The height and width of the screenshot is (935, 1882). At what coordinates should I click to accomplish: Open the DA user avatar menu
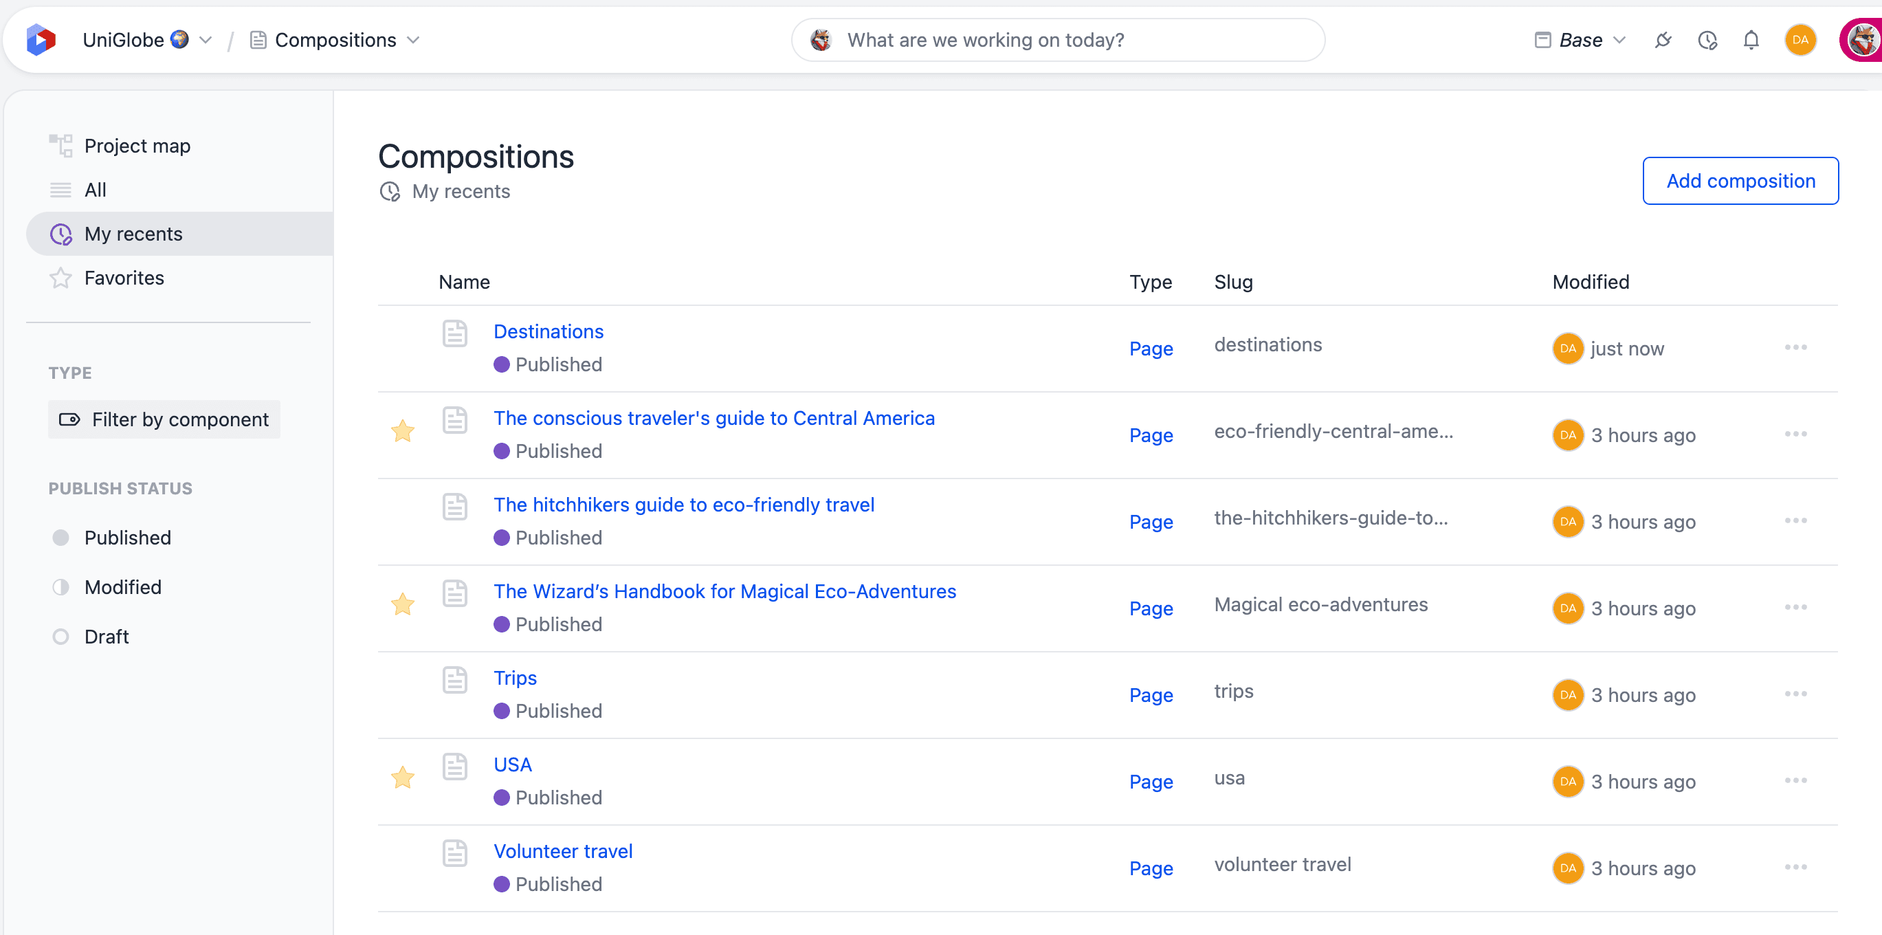pyautogui.click(x=1800, y=40)
